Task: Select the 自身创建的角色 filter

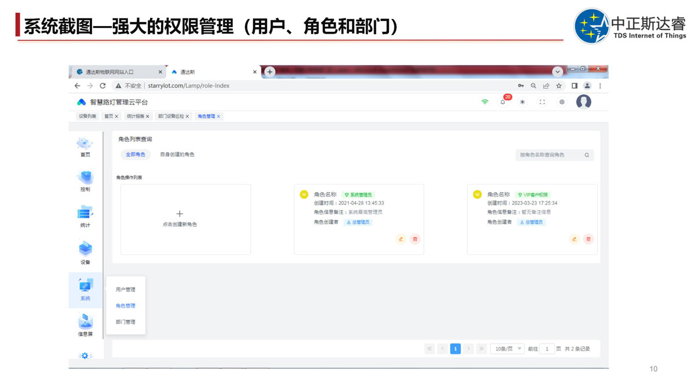Action: 177,155
